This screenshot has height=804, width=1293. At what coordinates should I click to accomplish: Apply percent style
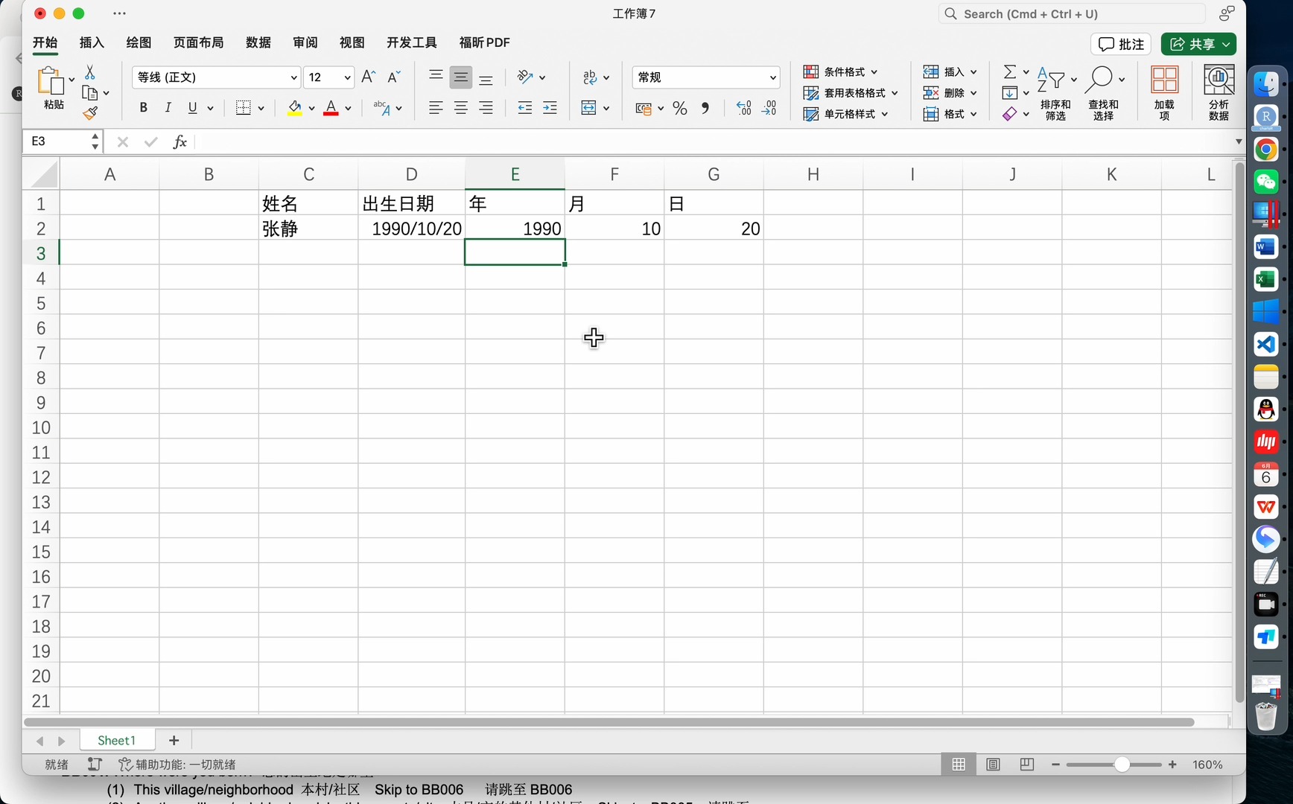(680, 109)
